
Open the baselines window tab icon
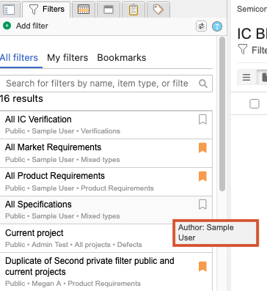point(109,10)
